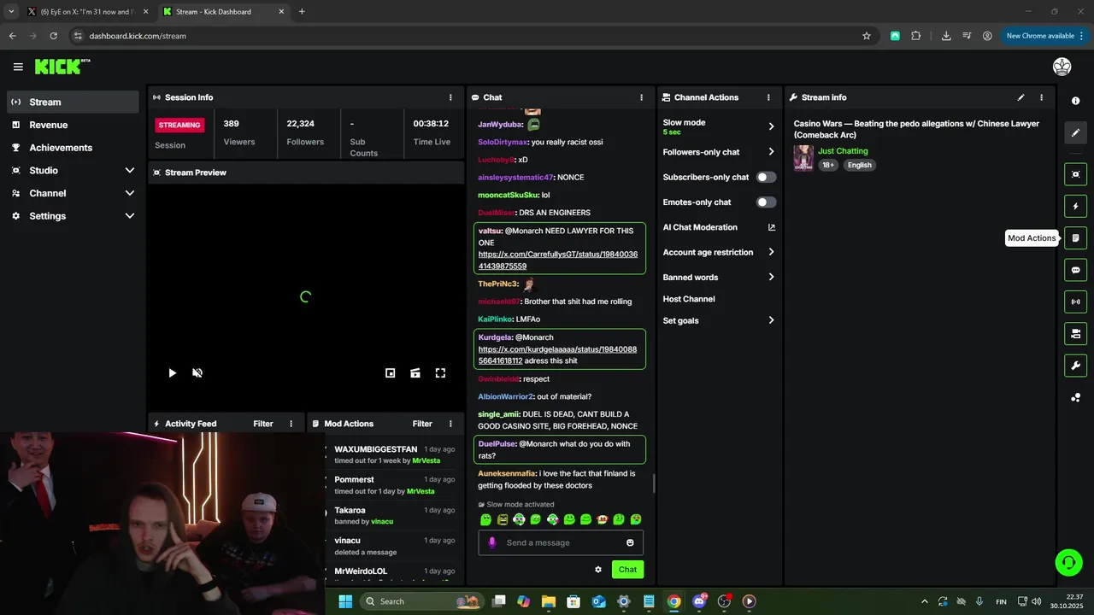Toggle the wrench tools sidebar icon
The height and width of the screenshot is (615, 1094).
point(1075,366)
